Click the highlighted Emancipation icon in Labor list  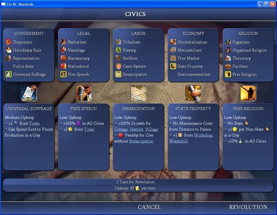[118, 74]
